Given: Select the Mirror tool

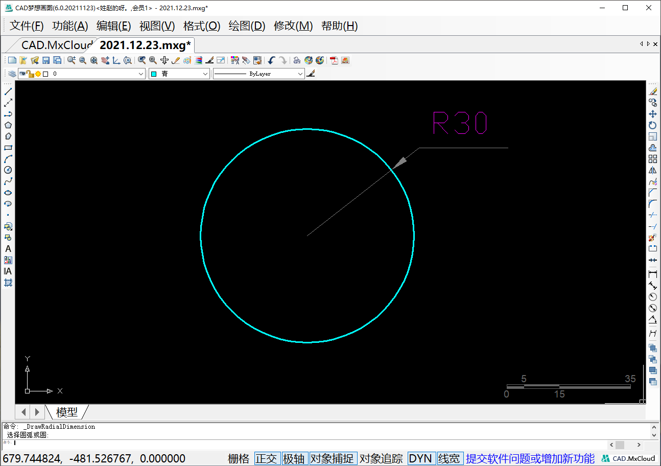Looking at the screenshot, I should pyautogui.click(x=653, y=170).
